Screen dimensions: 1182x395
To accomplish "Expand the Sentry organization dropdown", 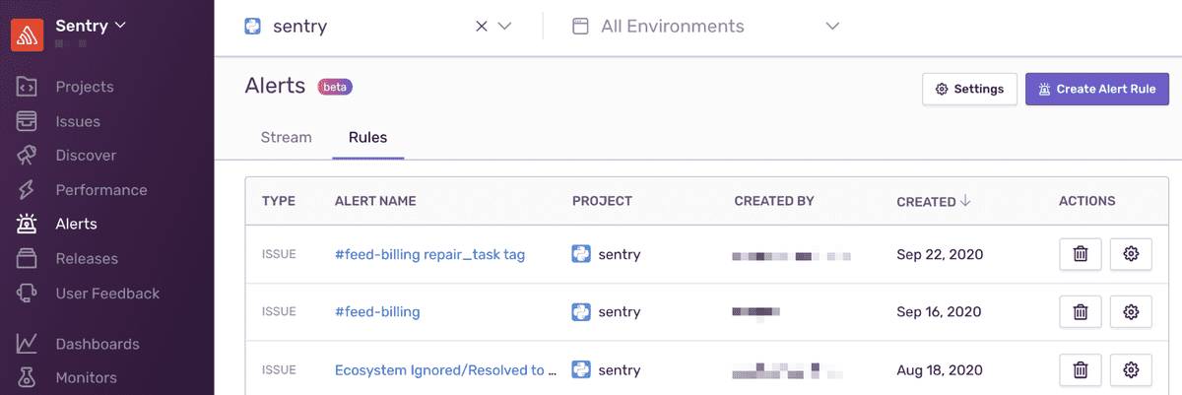I will [x=92, y=25].
